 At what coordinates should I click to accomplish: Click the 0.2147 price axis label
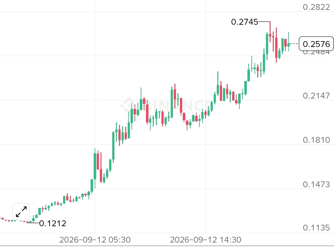pos(316,96)
